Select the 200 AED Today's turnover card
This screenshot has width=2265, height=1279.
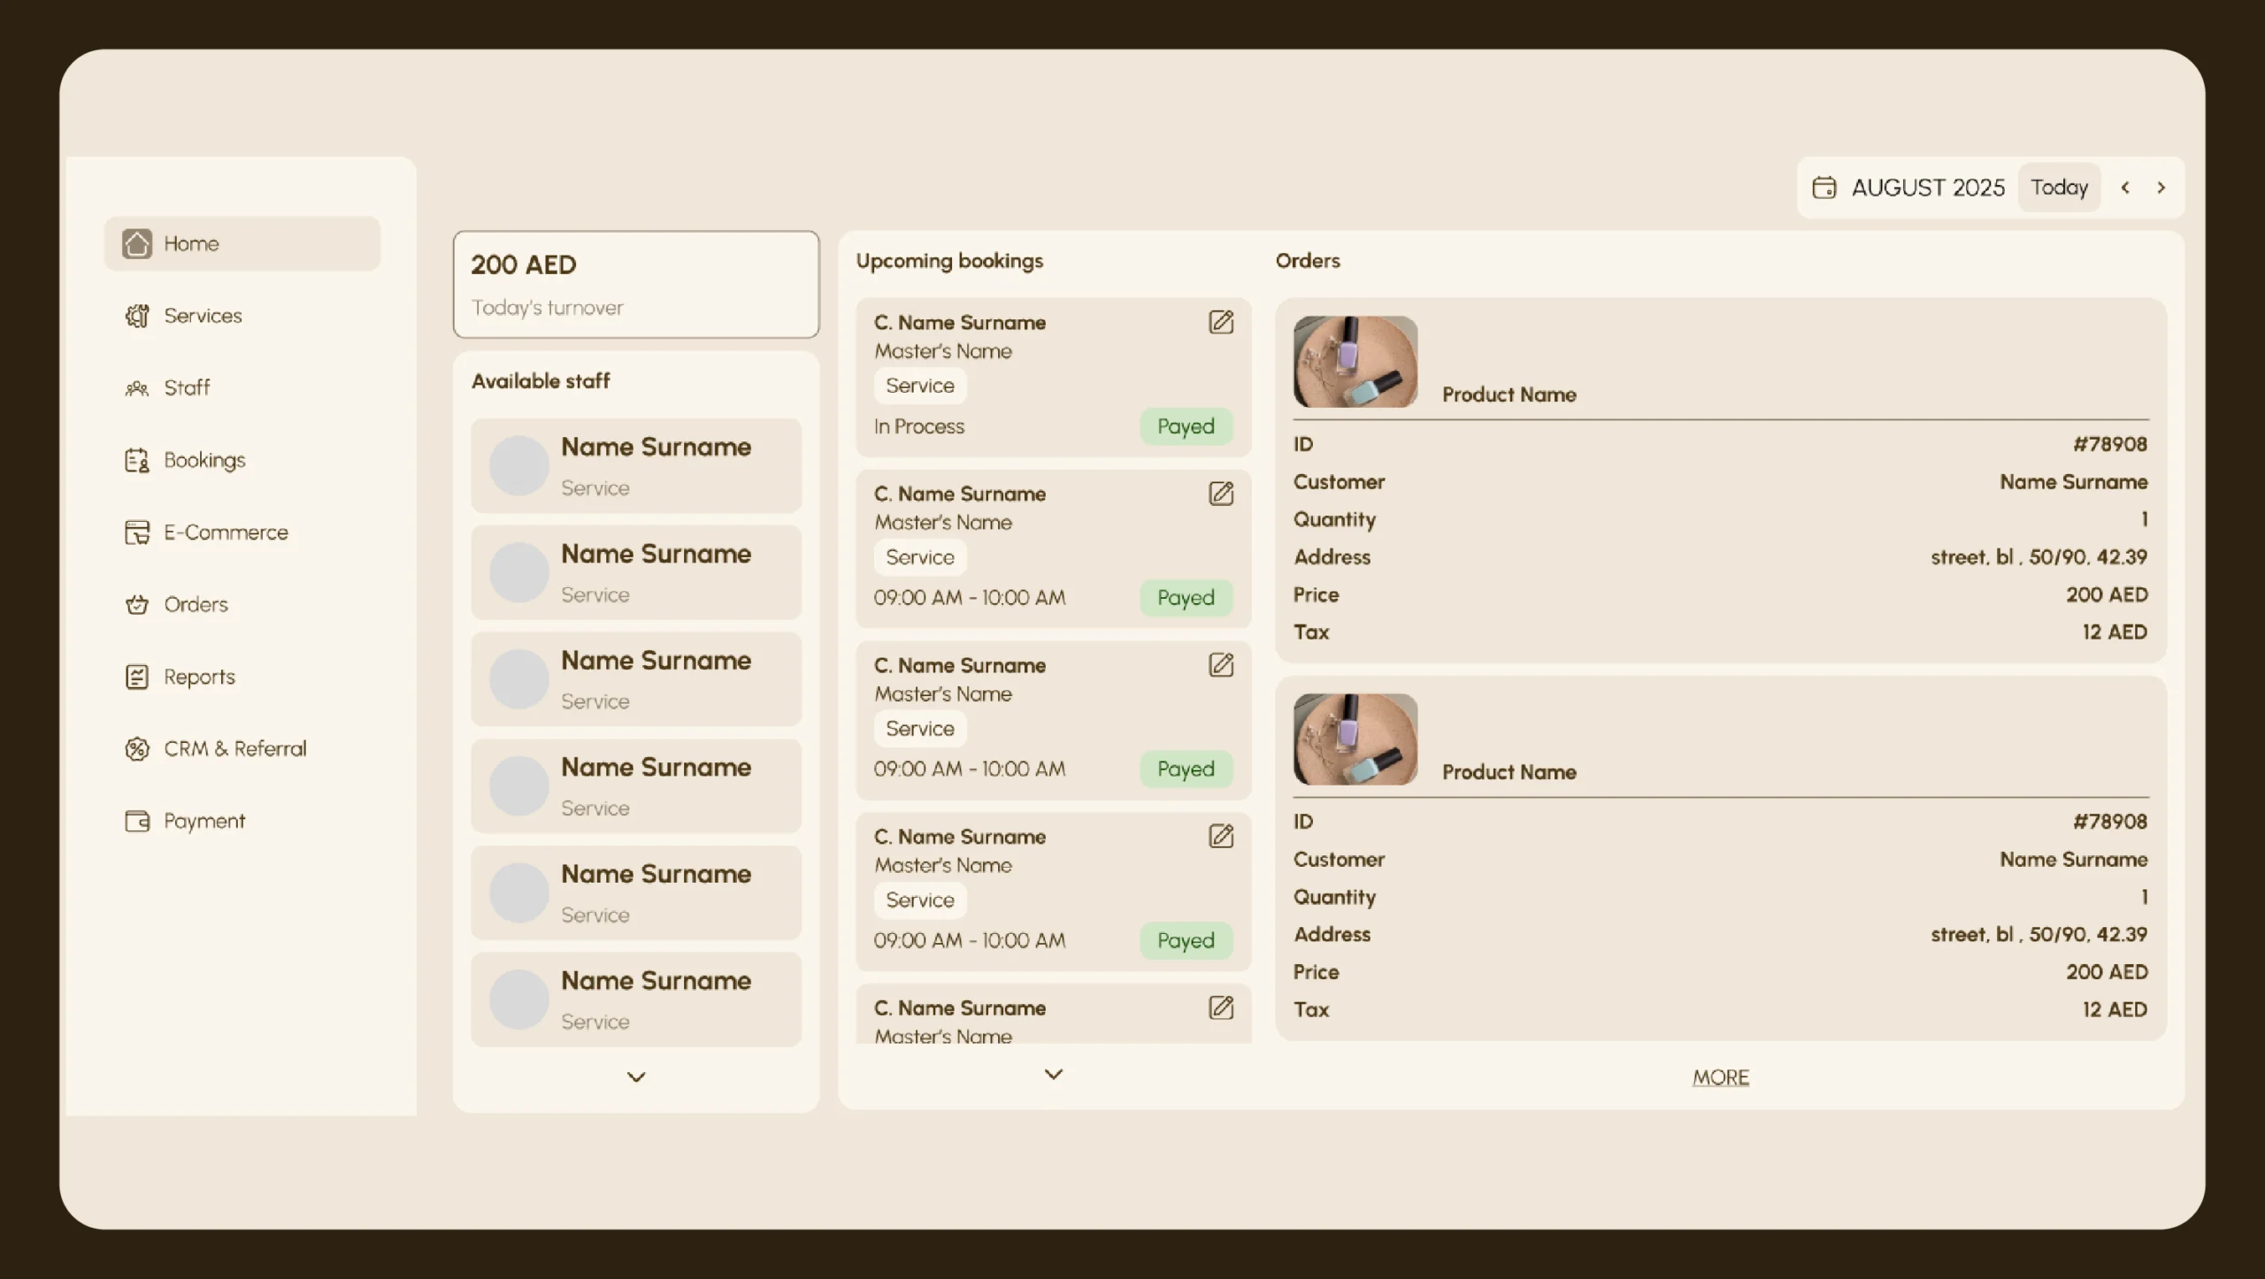click(x=636, y=285)
